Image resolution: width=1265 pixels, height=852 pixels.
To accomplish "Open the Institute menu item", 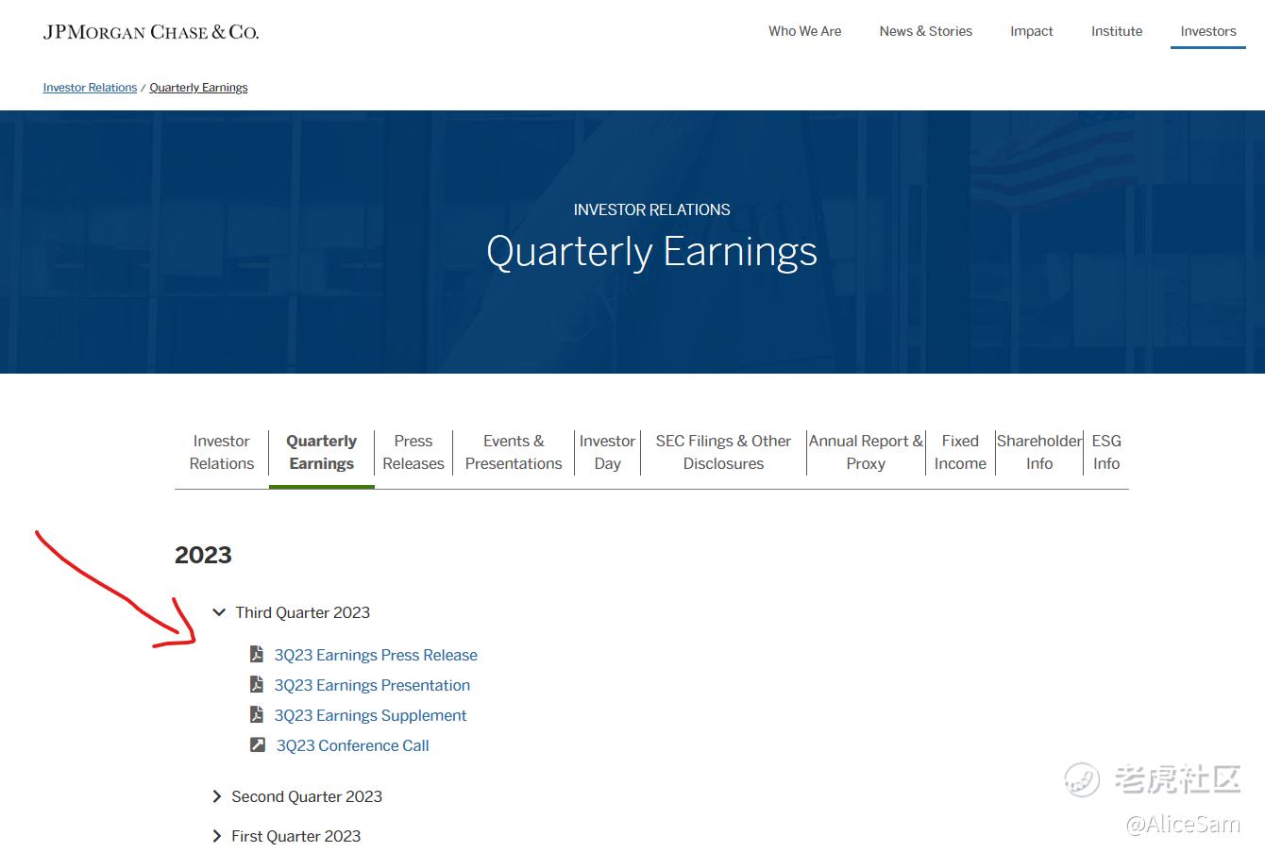I will point(1117,31).
